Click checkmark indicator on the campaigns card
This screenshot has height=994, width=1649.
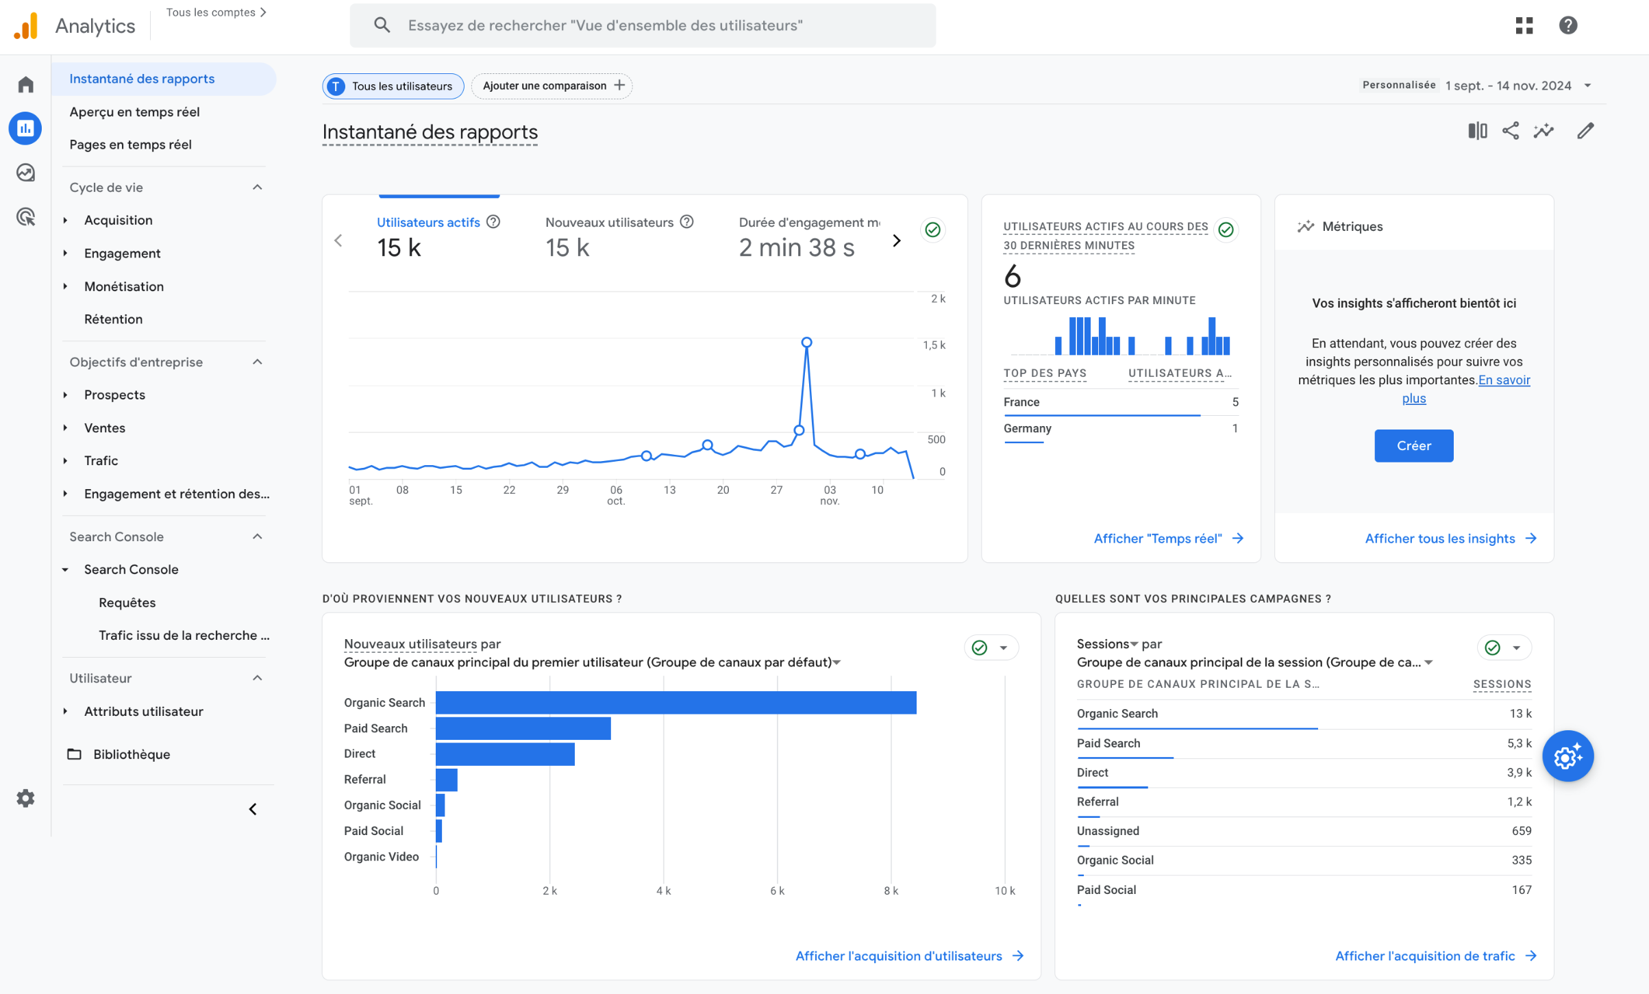coord(1491,647)
